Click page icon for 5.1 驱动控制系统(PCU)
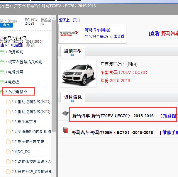The height and width of the screenshot is (177, 178). pyautogui.click(x=9, y=102)
